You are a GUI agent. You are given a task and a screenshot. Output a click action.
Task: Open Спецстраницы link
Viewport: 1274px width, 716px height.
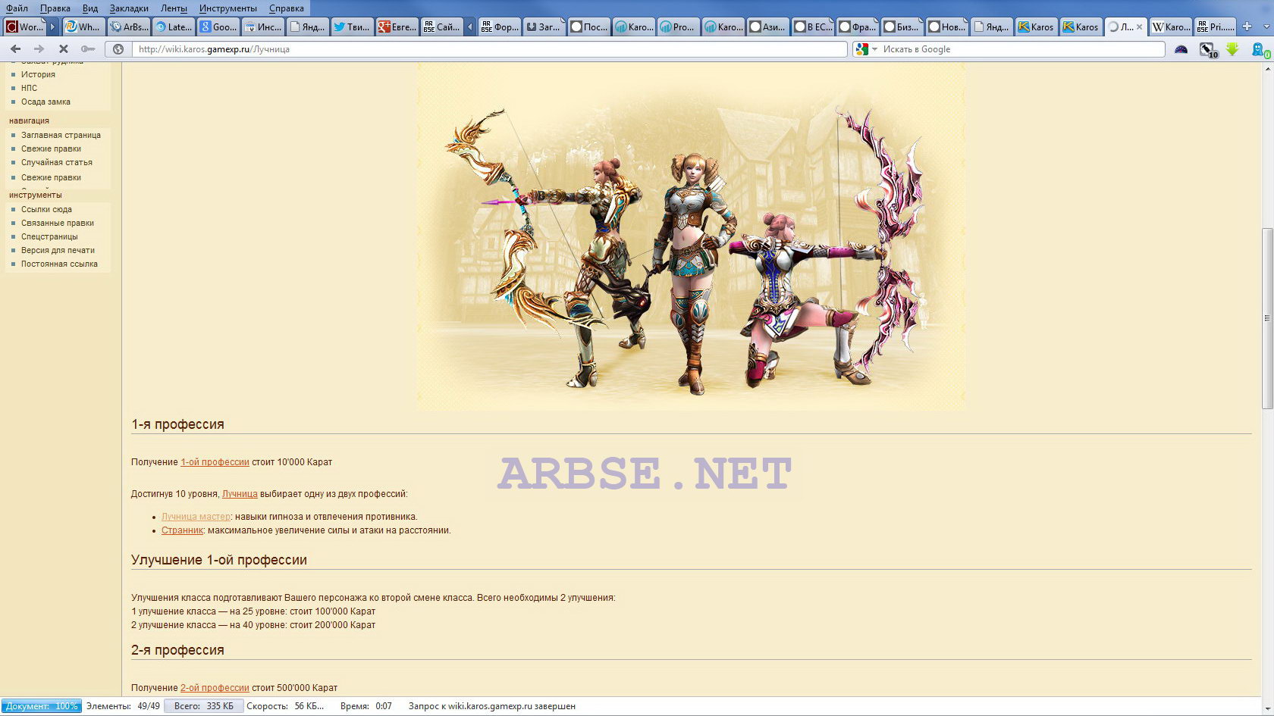click(x=49, y=236)
